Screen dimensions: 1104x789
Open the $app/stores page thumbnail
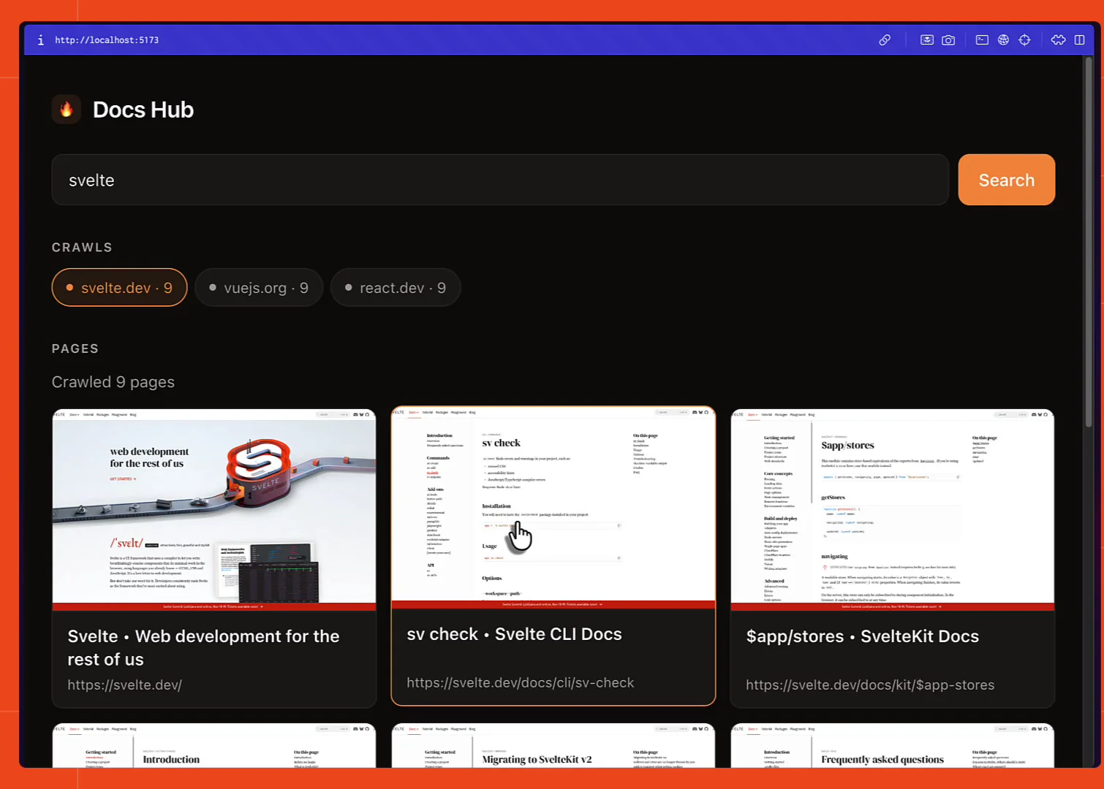(893, 510)
